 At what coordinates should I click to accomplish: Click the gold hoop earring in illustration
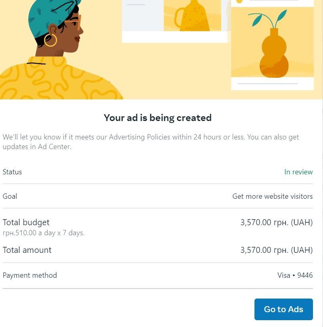tap(50, 40)
